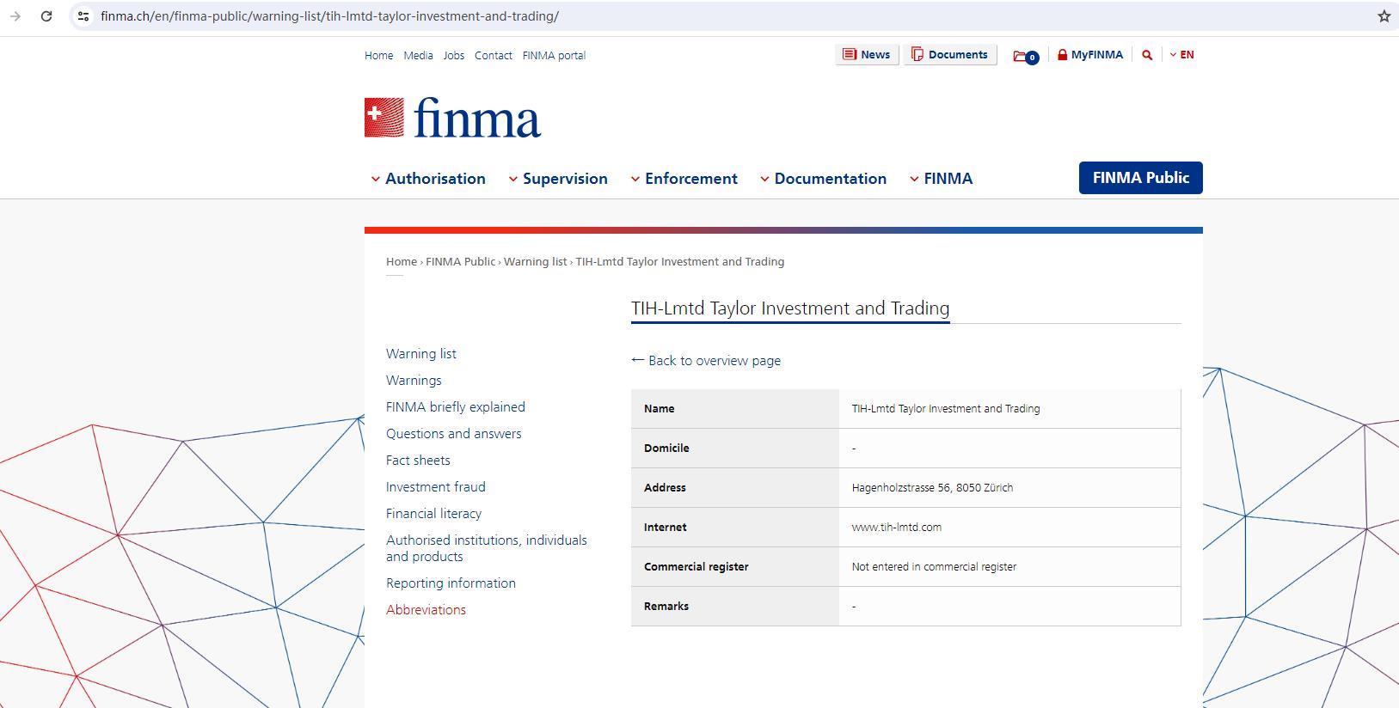The image size is (1399, 708).
Task: Click the FINMA Public button
Action: point(1140,178)
